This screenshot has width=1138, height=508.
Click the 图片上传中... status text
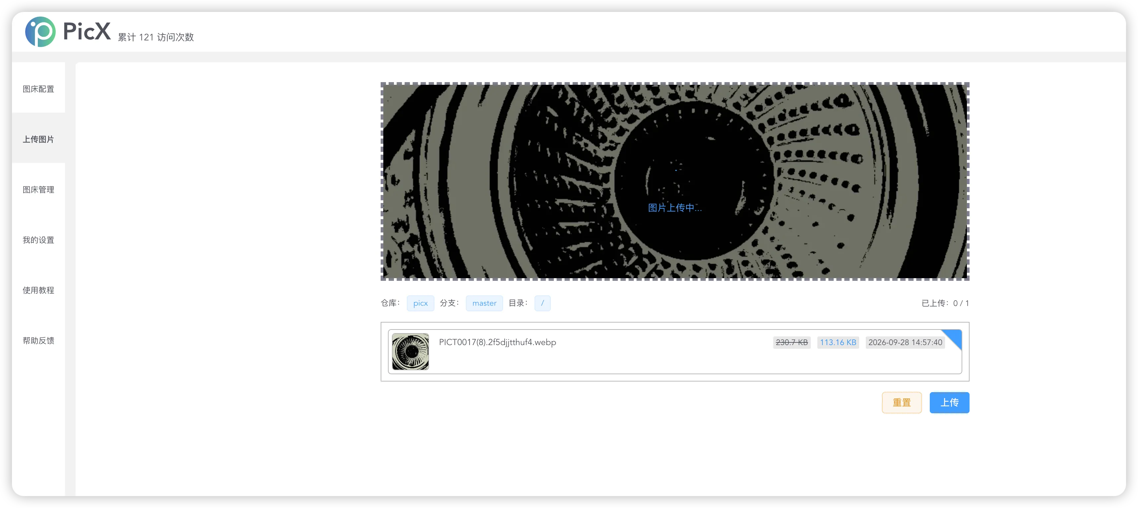click(x=674, y=207)
